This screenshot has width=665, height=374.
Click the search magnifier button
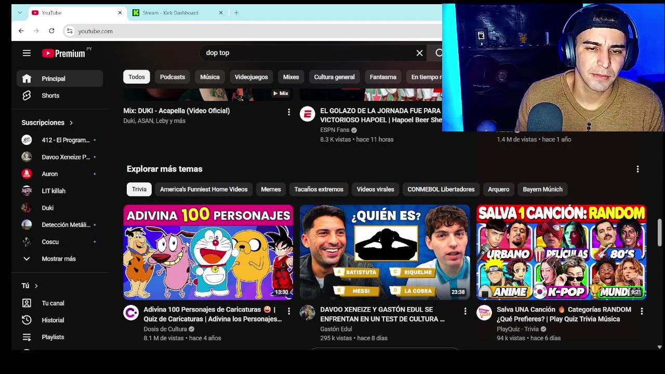(438, 52)
